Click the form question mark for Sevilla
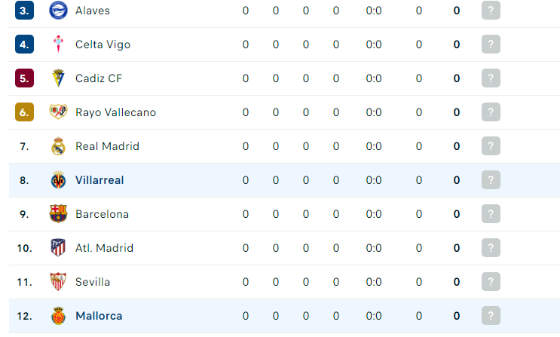Image resolution: width=560 pixels, height=337 pixels. coord(491,282)
